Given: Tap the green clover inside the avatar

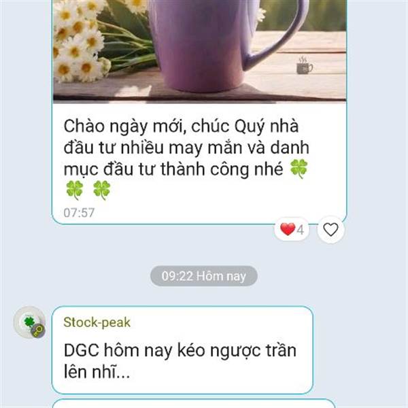Looking at the screenshot, I should [x=29, y=322].
